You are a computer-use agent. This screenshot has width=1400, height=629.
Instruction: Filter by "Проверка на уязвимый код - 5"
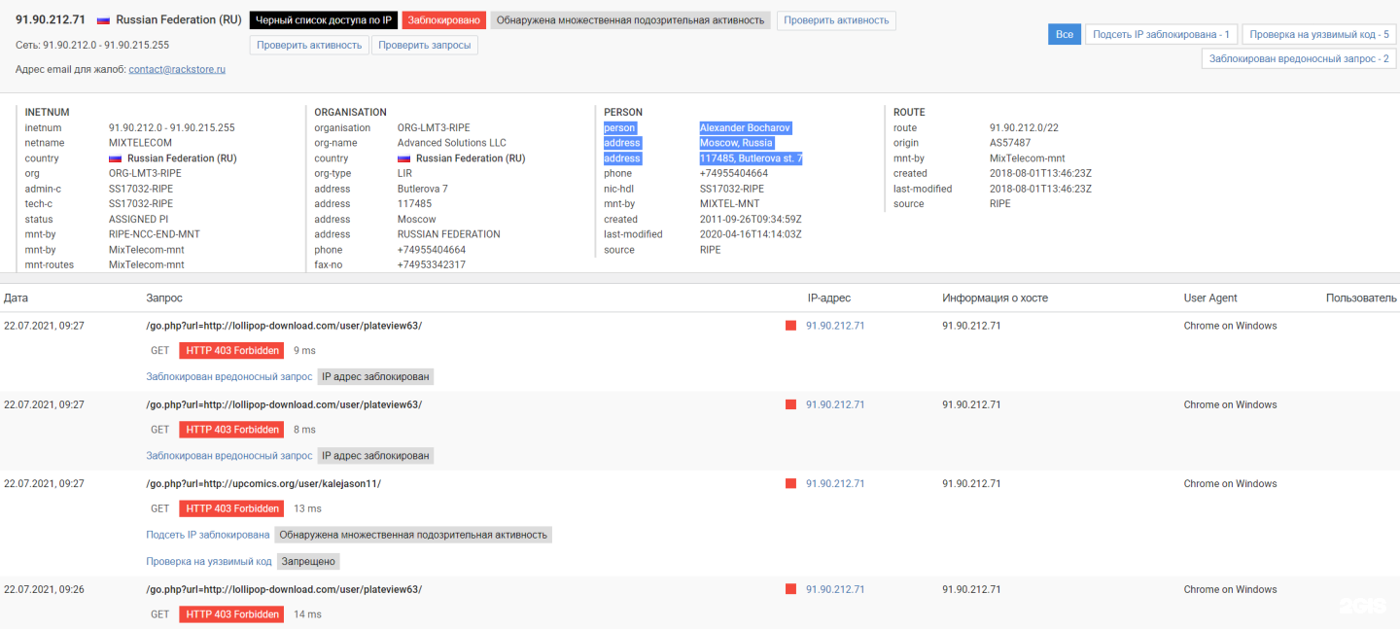pyautogui.click(x=1318, y=34)
